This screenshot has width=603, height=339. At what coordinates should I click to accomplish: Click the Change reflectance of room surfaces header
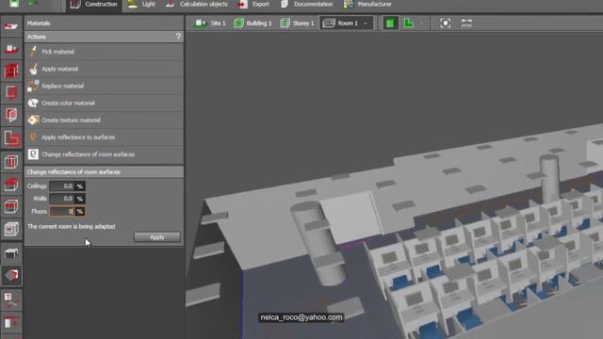104,171
